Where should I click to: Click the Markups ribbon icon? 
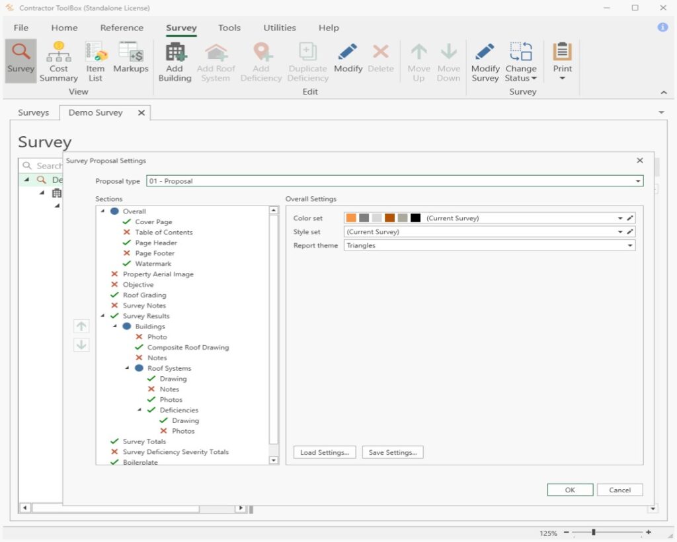click(130, 53)
